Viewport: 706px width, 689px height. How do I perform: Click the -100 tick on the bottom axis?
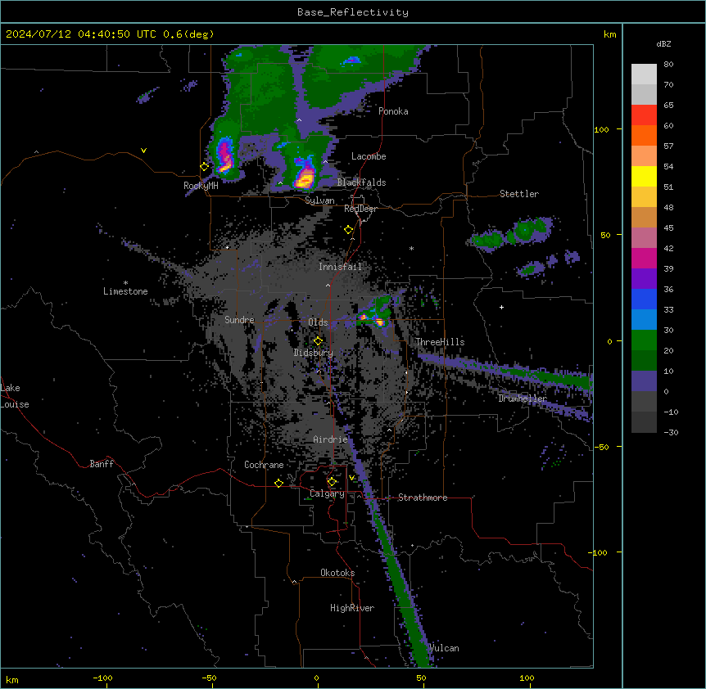point(102,678)
